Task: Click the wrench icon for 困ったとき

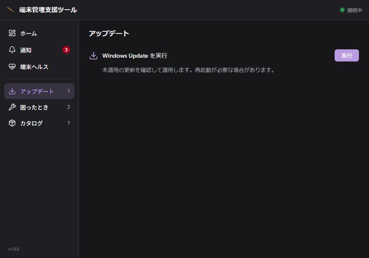Action: [12, 107]
